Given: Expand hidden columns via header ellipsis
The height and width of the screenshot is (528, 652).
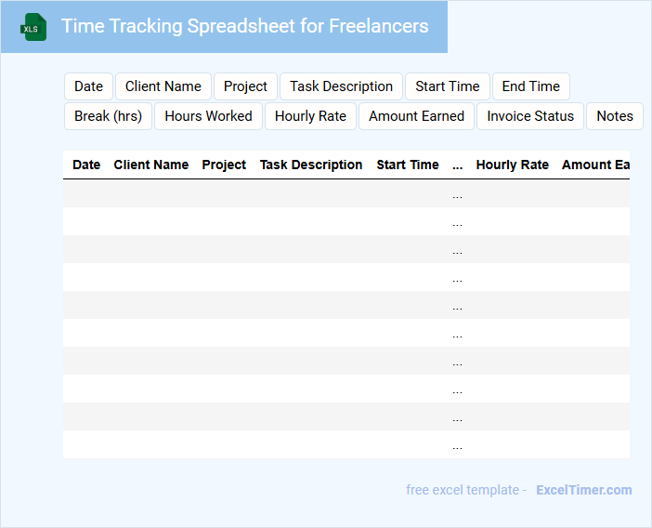Looking at the screenshot, I should [x=457, y=165].
